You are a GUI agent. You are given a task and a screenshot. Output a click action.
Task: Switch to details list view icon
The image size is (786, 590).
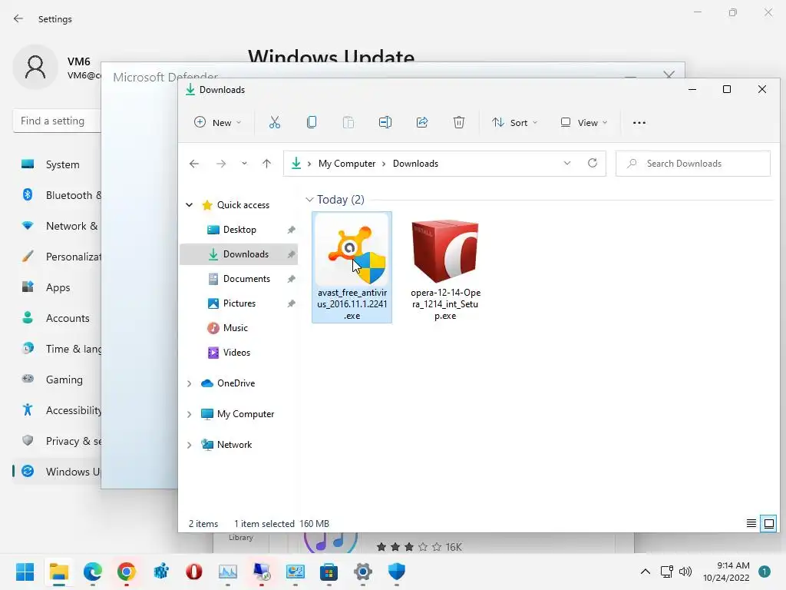[x=751, y=524]
